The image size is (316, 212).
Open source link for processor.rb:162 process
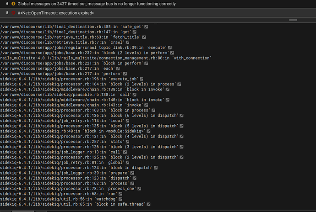tap(132, 184)
